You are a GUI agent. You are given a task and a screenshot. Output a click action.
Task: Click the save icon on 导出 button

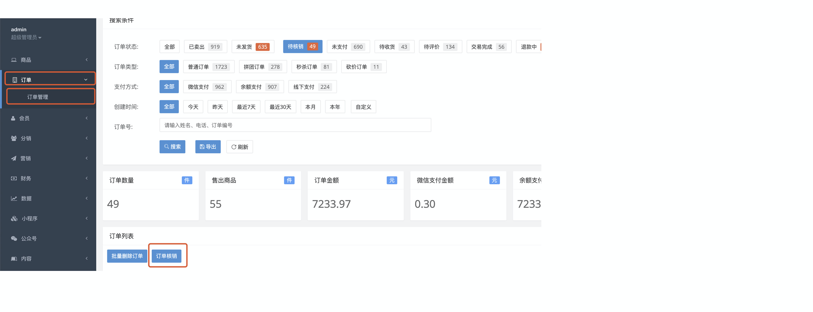point(202,147)
